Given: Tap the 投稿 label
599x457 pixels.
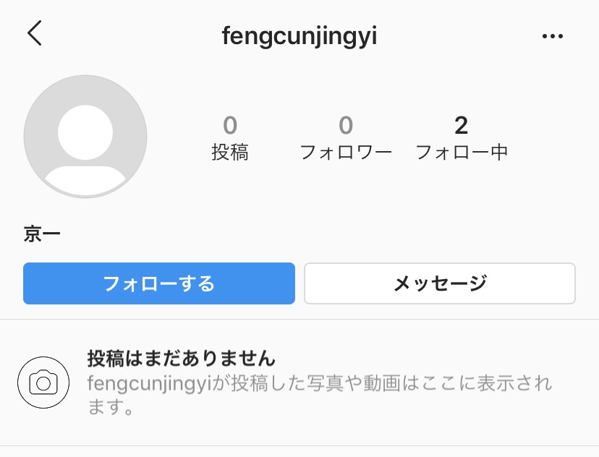Looking at the screenshot, I should pos(230,153).
